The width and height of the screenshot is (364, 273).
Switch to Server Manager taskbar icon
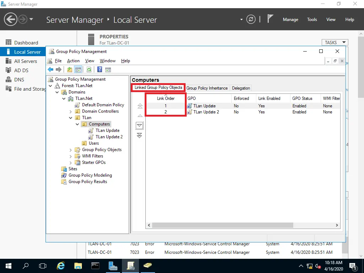[113, 266]
